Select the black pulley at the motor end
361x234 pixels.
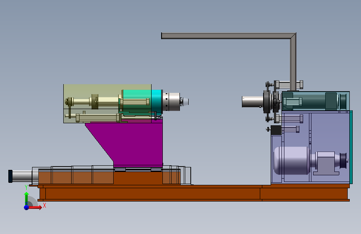pos(344,161)
